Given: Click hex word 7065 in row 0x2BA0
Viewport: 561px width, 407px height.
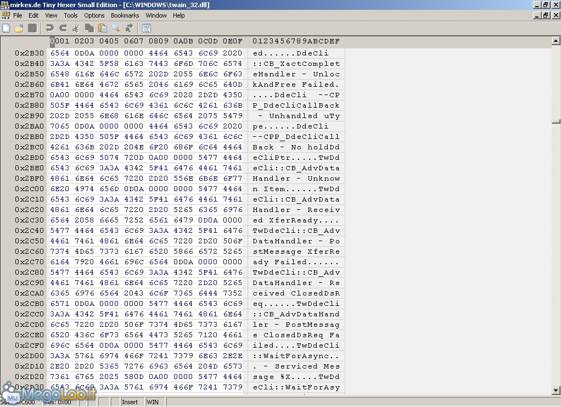Looking at the screenshot, I should (60, 126).
